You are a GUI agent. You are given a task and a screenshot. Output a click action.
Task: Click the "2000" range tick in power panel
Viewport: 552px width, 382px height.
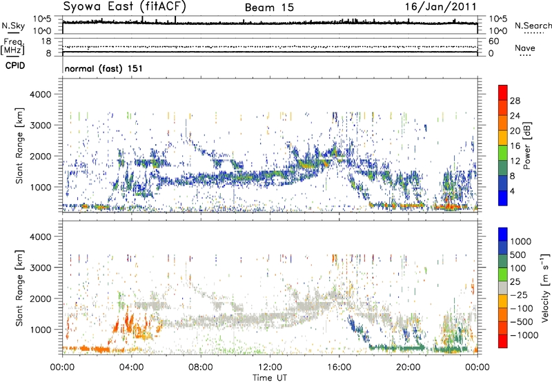coord(40,156)
